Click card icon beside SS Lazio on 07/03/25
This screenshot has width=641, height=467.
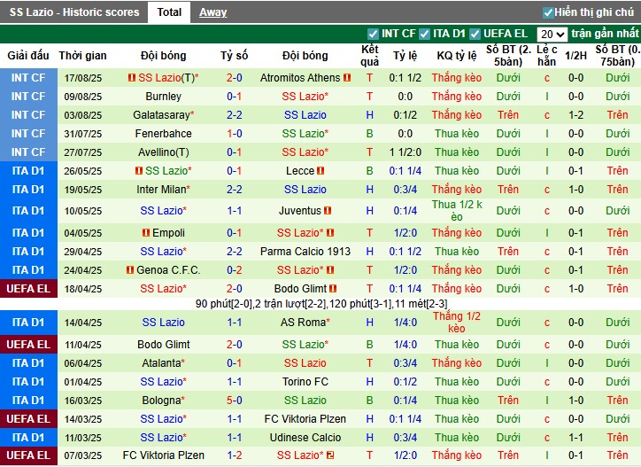tap(330, 455)
